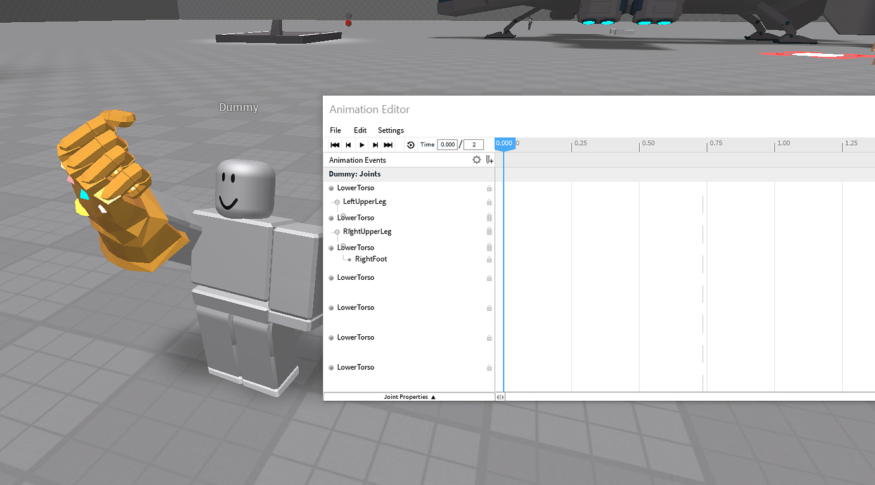Open the Animation Events gear settings
Viewport: 875px width, 485px height.
click(x=477, y=160)
